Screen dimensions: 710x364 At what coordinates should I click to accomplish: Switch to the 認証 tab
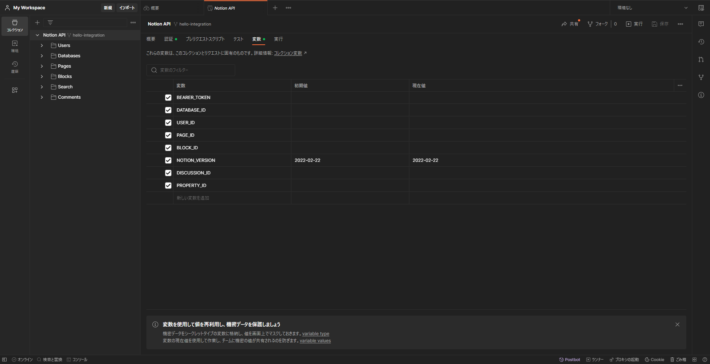coord(169,39)
